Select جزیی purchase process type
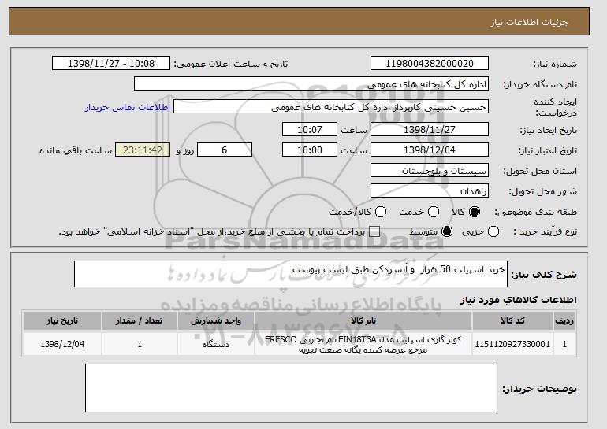 (x=494, y=232)
